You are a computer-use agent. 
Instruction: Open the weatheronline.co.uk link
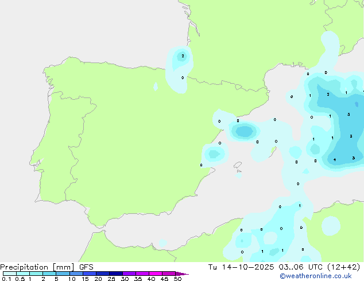316,276
